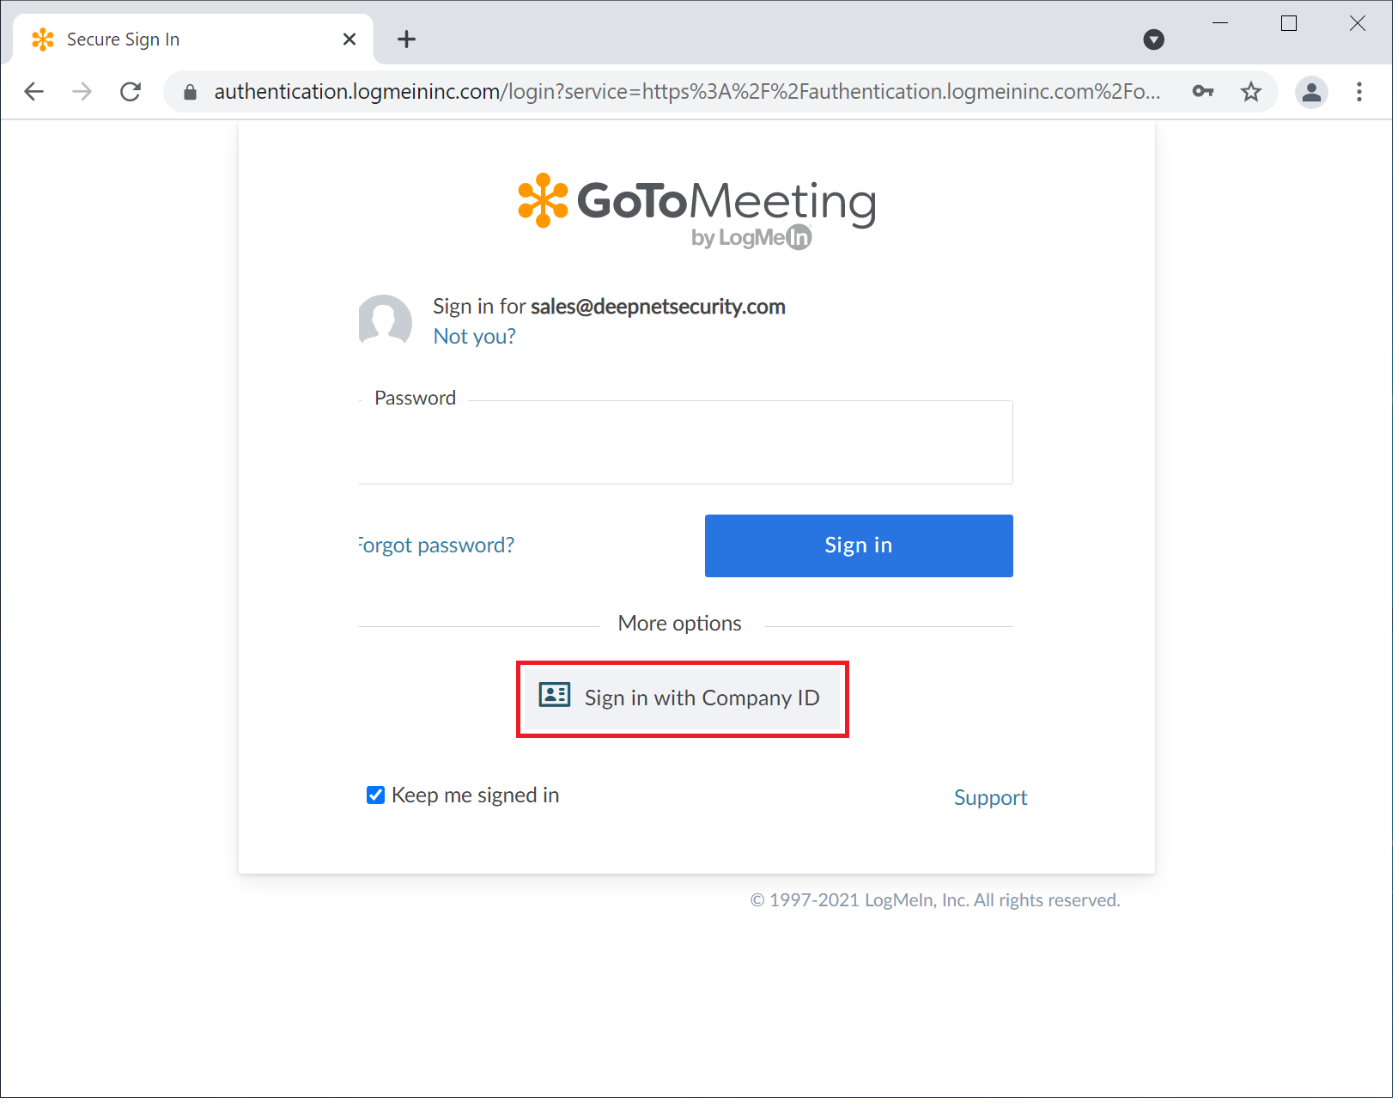The height and width of the screenshot is (1103, 1398).
Task: Close the Secure Sign In tab
Action: point(349,40)
